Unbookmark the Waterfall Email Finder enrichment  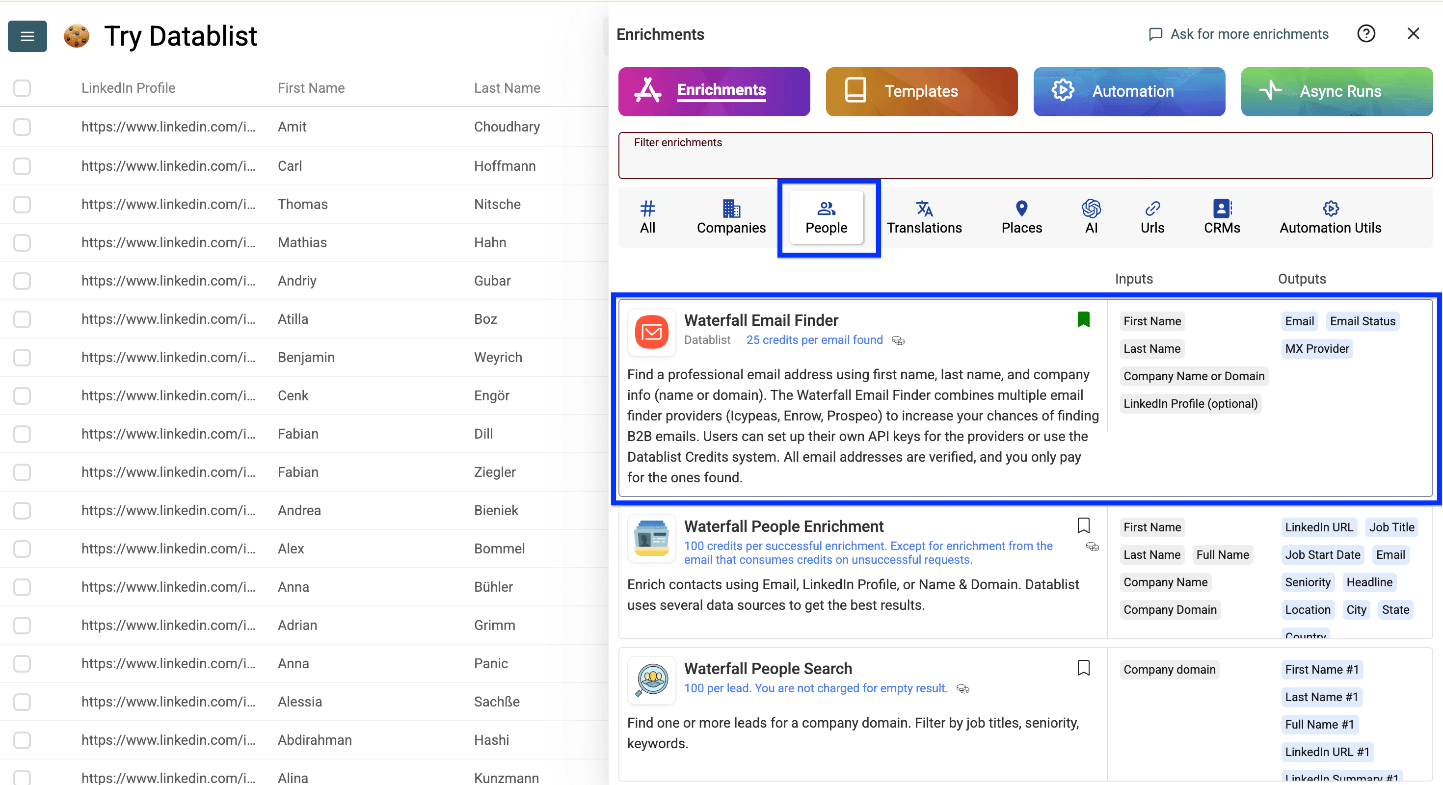[1084, 319]
